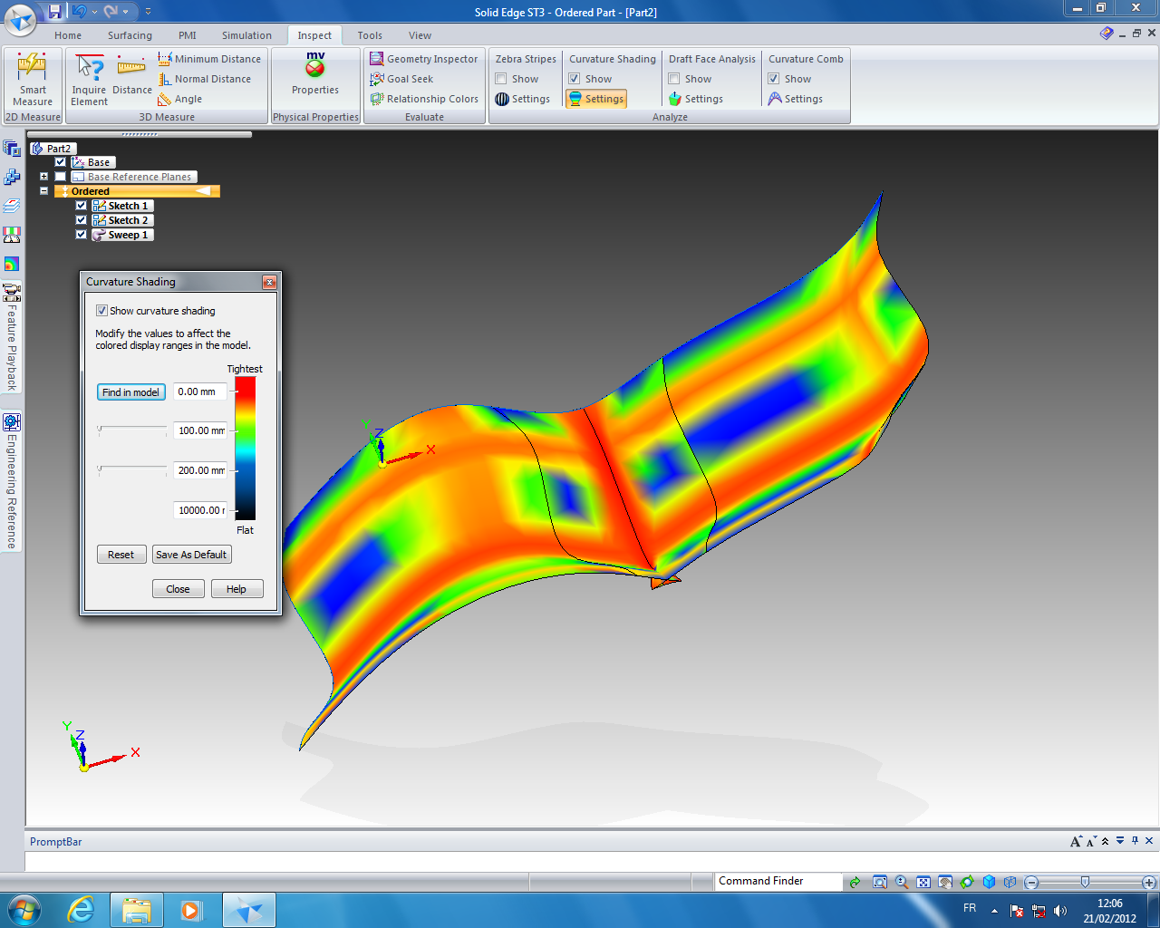Select the View ribbon tab
Screen dimensions: 1160x928
click(420, 35)
